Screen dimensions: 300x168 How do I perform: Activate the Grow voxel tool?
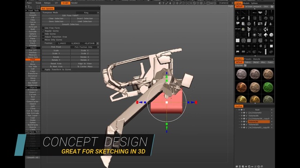coord(33,13)
